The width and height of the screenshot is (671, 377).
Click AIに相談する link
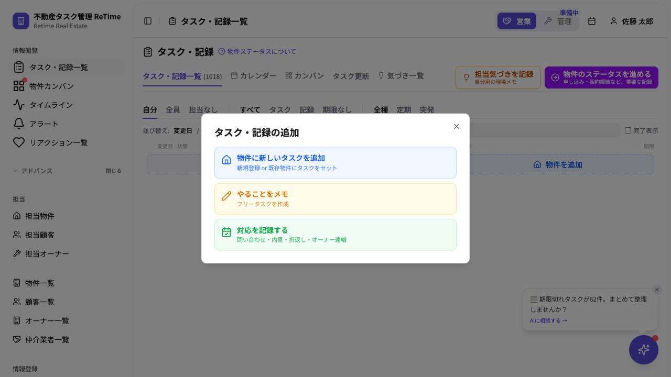click(x=548, y=320)
